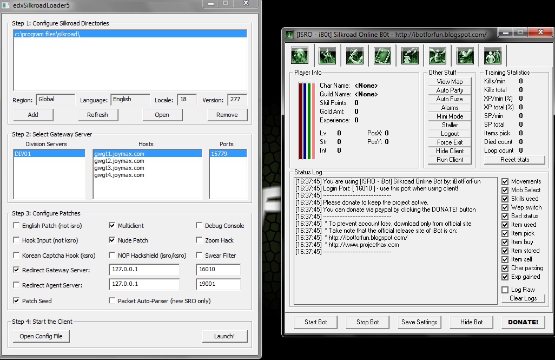
Task: Open the spellbook skills icon
Action: click(382, 55)
